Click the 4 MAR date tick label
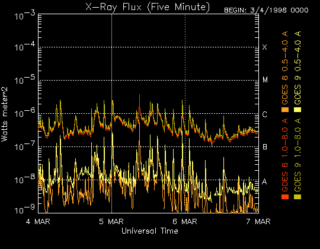This screenshot has height=249, width=320. (38, 222)
